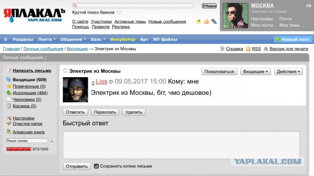The image size is (314, 176).
Task: Click the RSS icon in the breadcrumb bar
Action: pos(248,49)
